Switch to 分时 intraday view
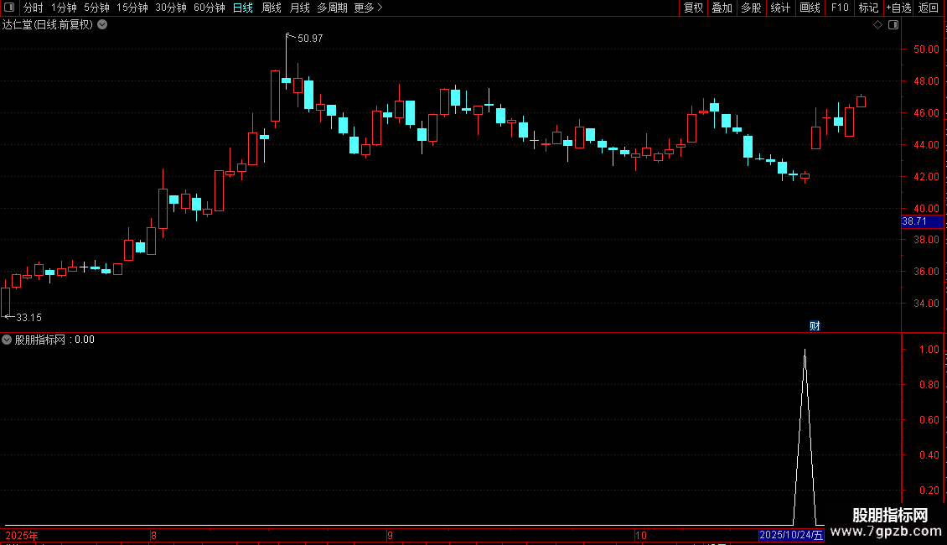 pos(34,8)
